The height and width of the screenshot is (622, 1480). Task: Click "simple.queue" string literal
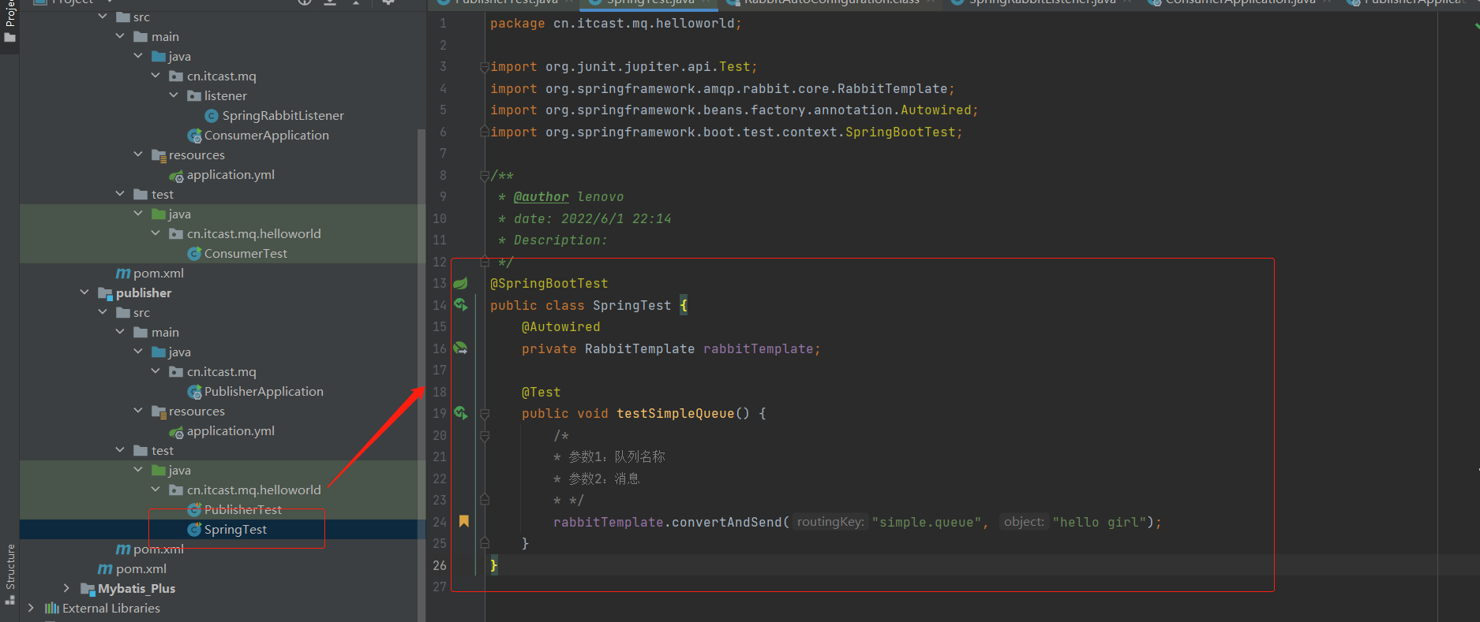pos(927,523)
